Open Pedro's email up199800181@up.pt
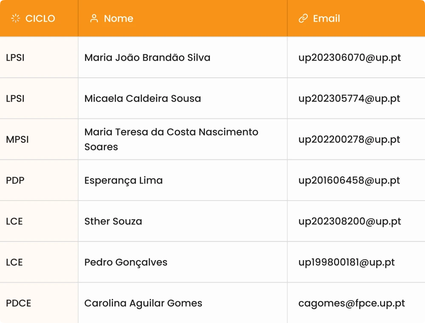Screen dimensions: 425x323 click(346, 262)
